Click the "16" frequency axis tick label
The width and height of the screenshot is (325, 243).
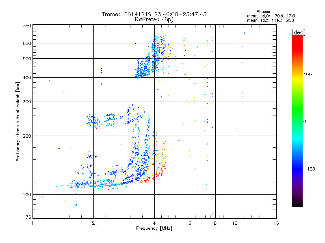click(276, 223)
